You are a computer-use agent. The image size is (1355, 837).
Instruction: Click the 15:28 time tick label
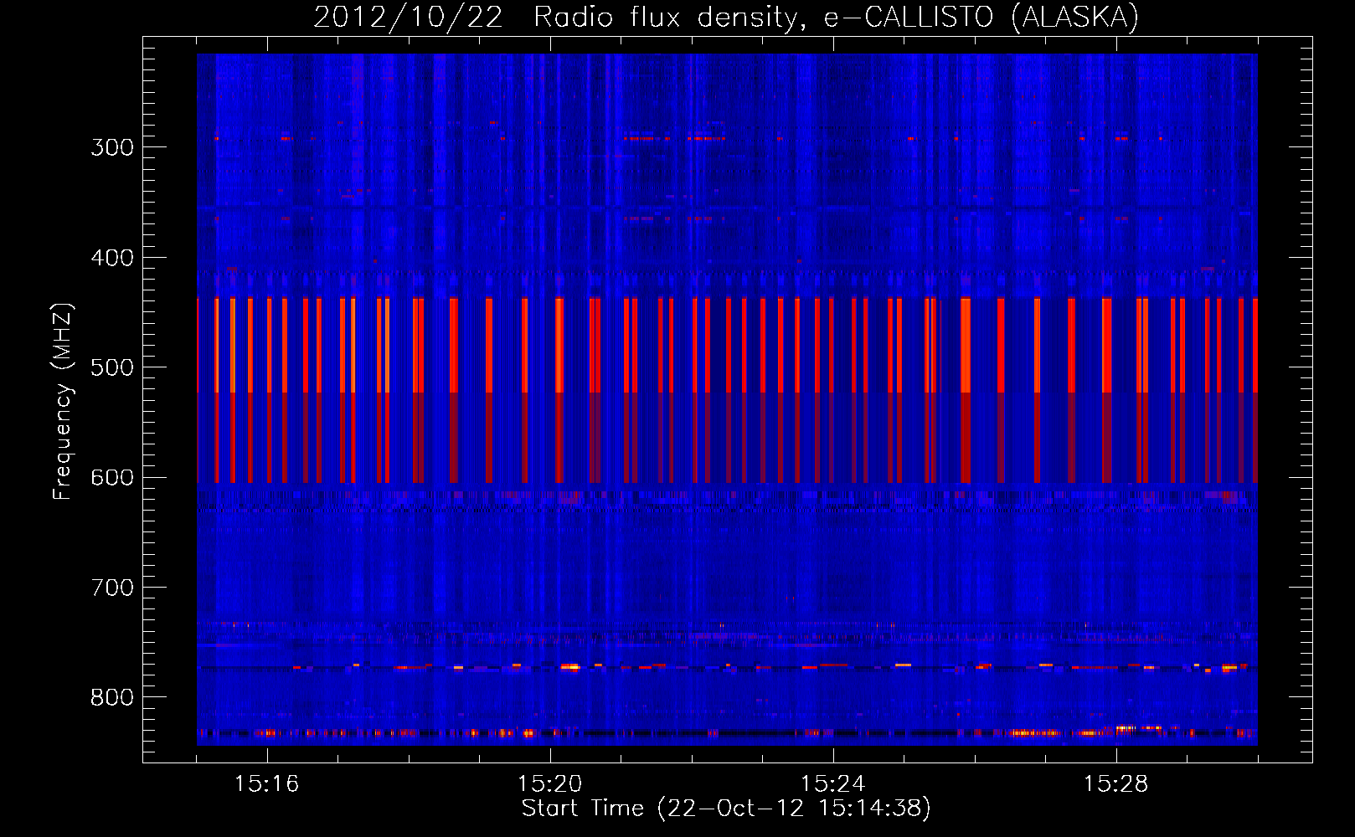1115,784
